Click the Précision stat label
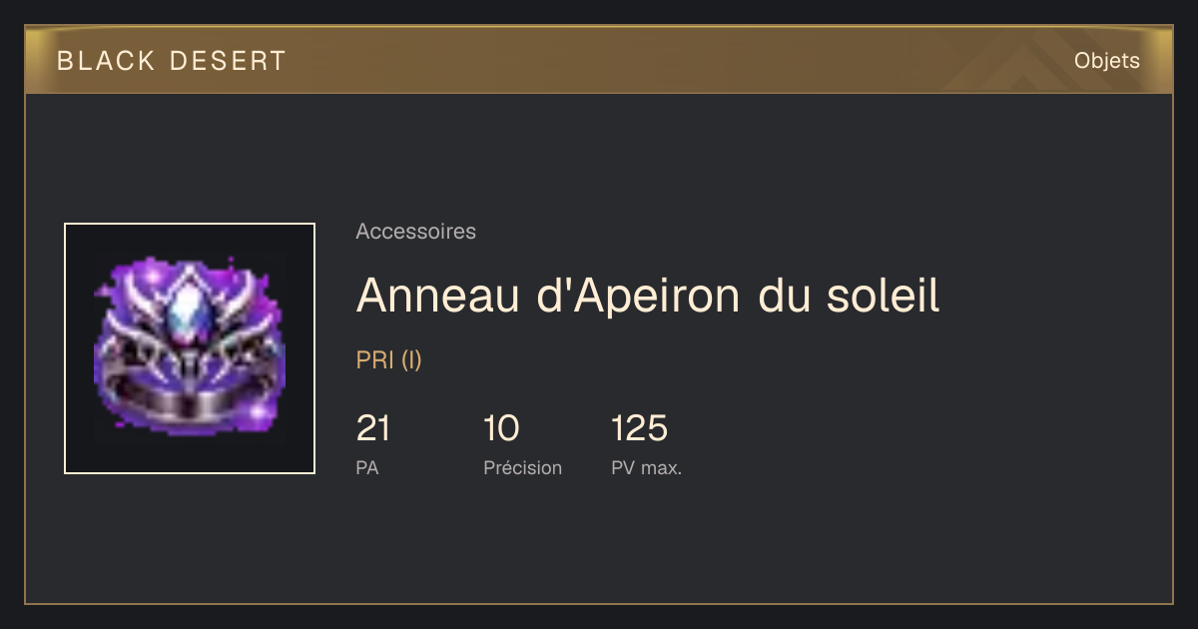Image resolution: width=1198 pixels, height=629 pixels. point(523,467)
